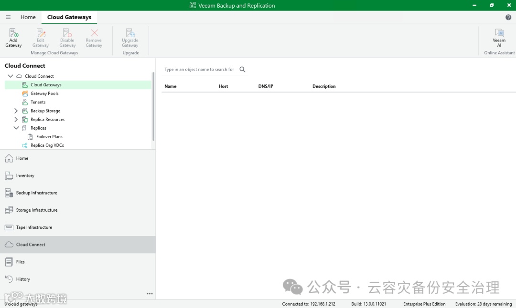Focus the object name search field

199,69
